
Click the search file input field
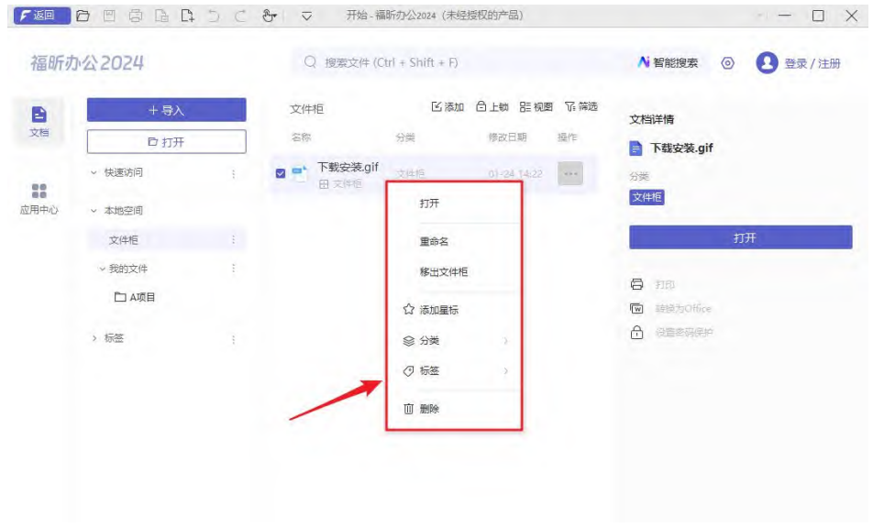point(462,62)
